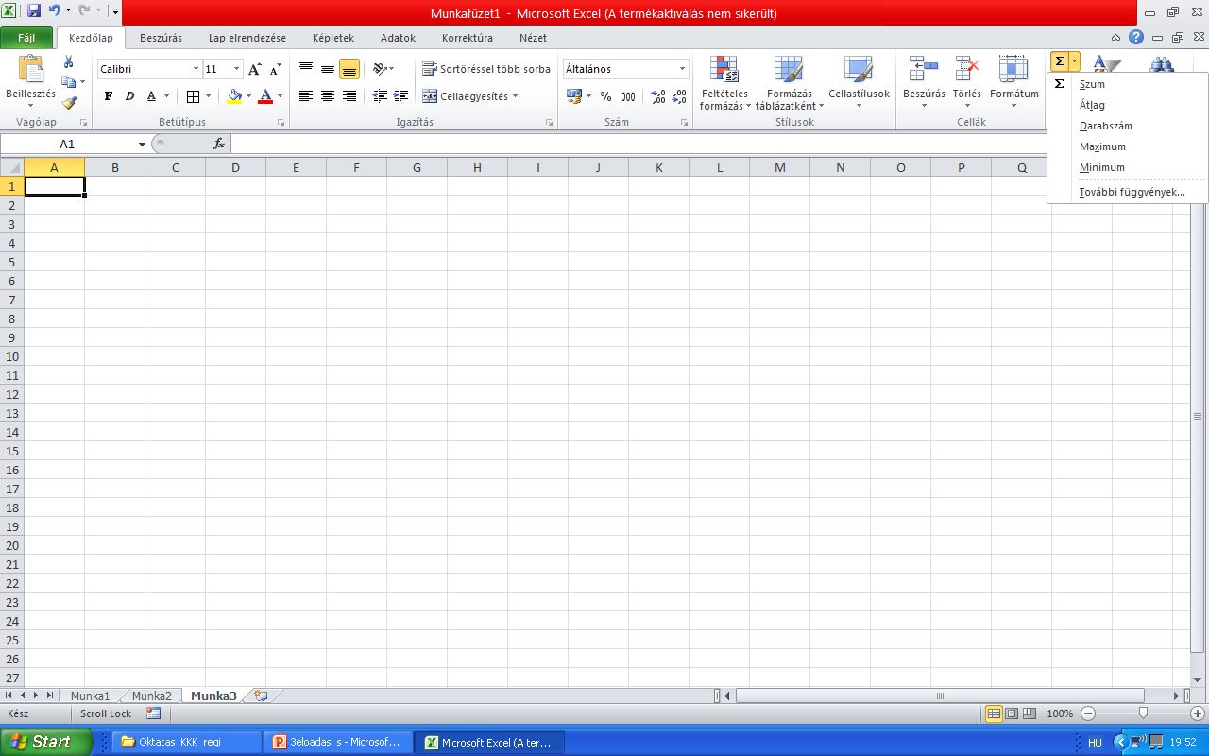1209x756 pixels.
Task: Toggle bottom vertical alignment
Action: 349,69
